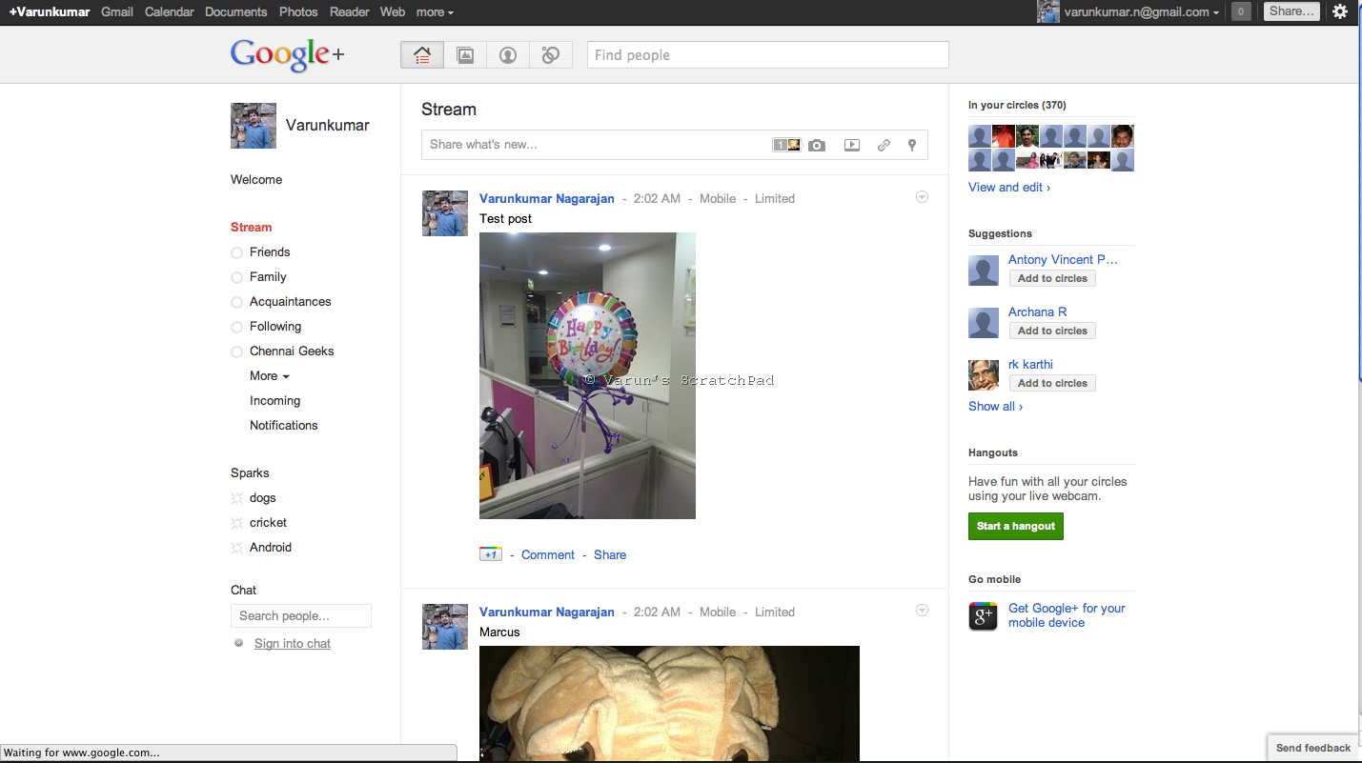Click Comment link under Test post

[548, 554]
